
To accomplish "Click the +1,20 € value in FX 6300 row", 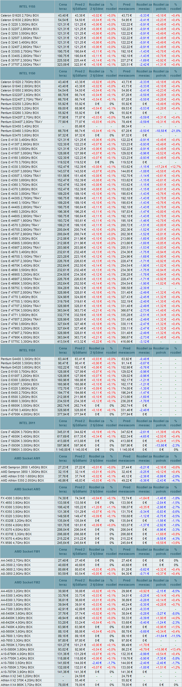I will tap(96, 507).
